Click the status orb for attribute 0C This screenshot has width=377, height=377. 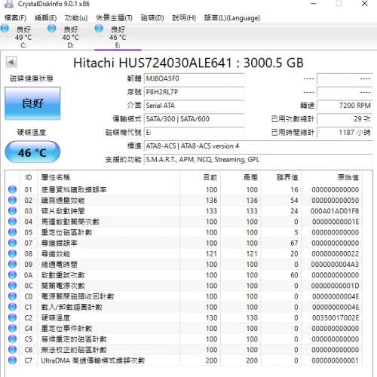click(12, 286)
